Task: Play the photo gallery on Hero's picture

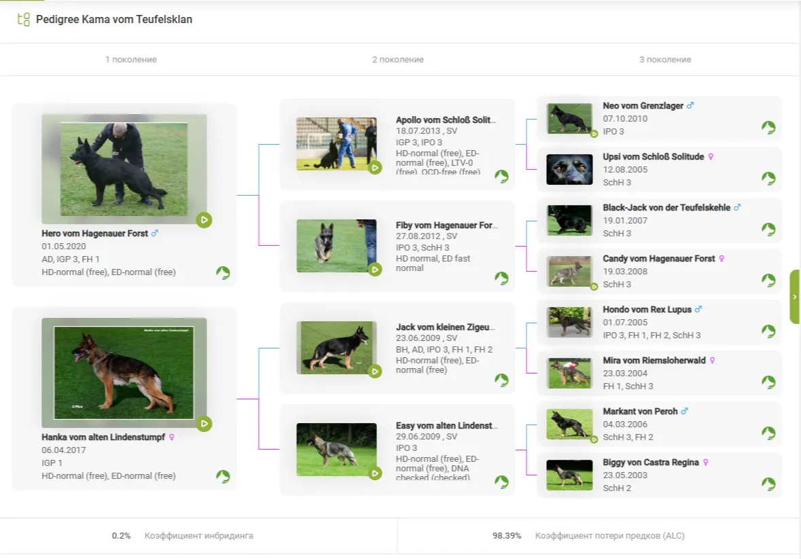Action: pyautogui.click(x=204, y=220)
